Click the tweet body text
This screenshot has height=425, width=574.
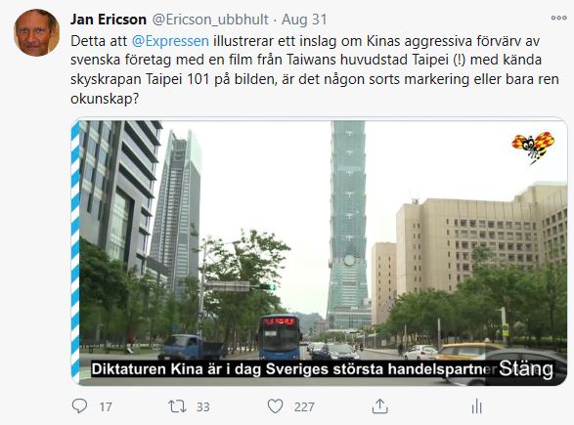[x=315, y=69]
